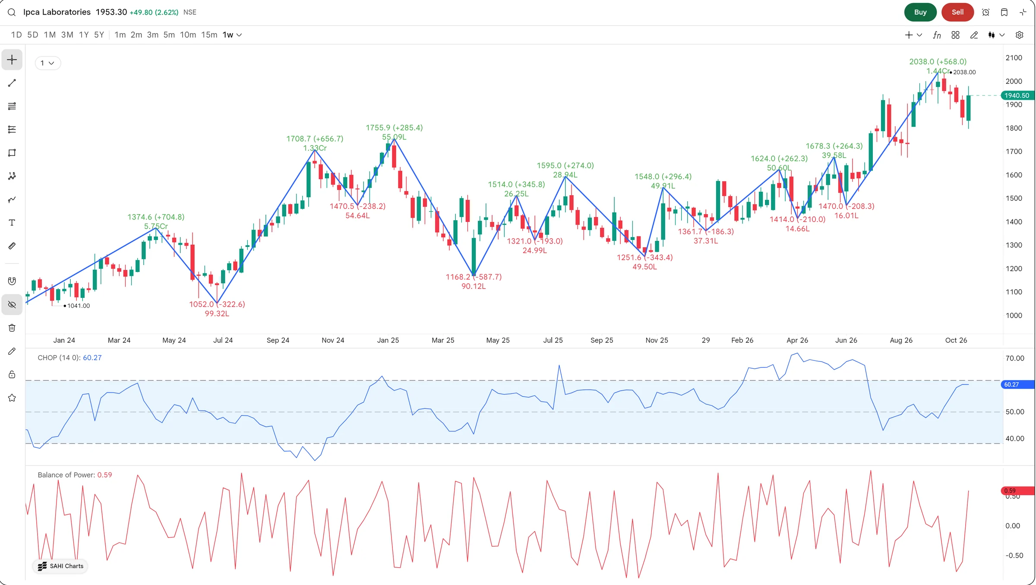The width and height of the screenshot is (1036, 585).
Task: Open the chart number 1 dropdown
Action: point(47,63)
